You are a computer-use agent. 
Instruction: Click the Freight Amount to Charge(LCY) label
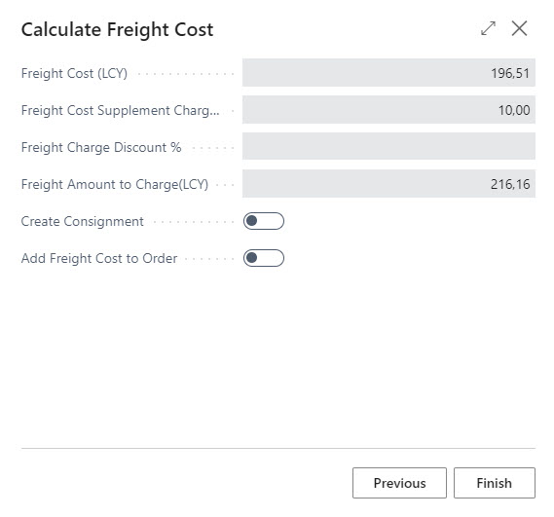(x=115, y=184)
